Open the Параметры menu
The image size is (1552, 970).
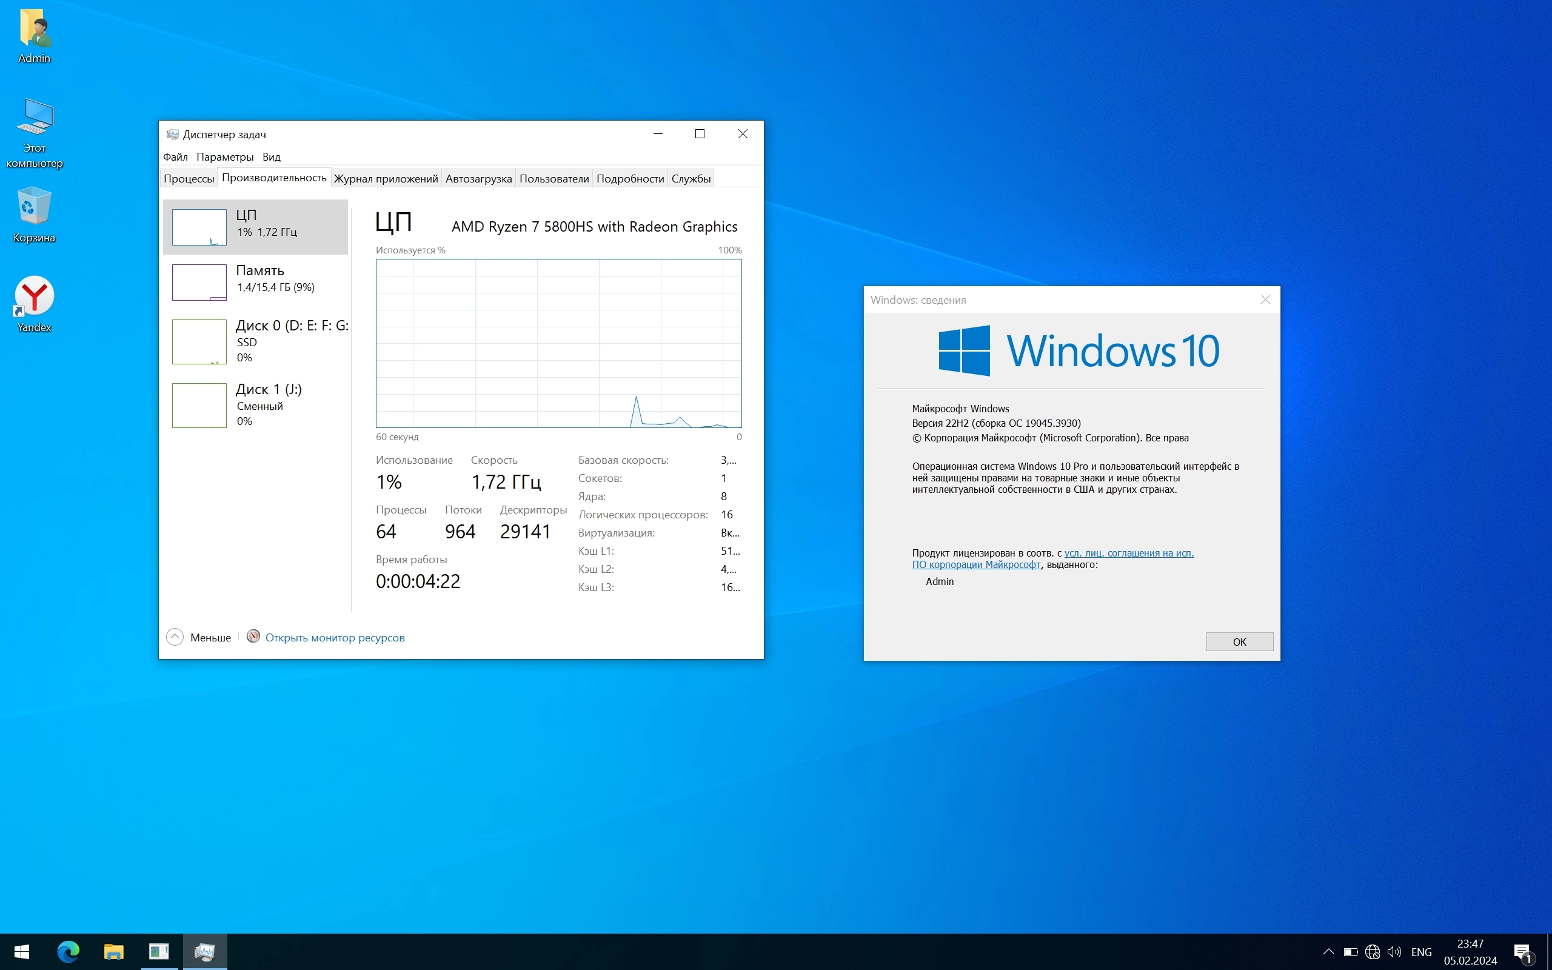[224, 157]
